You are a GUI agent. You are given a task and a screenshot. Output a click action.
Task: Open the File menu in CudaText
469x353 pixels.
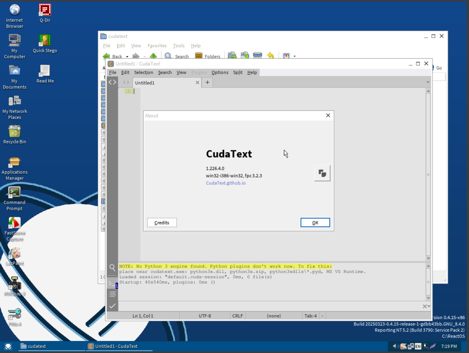pyautogui.click(x=113, y=73)
